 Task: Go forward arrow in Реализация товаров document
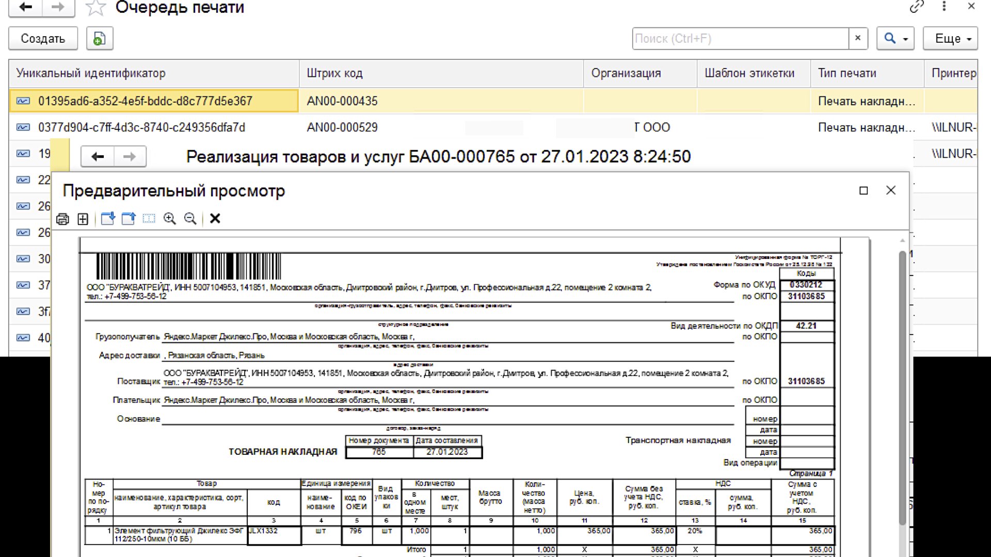coord(130,156)
